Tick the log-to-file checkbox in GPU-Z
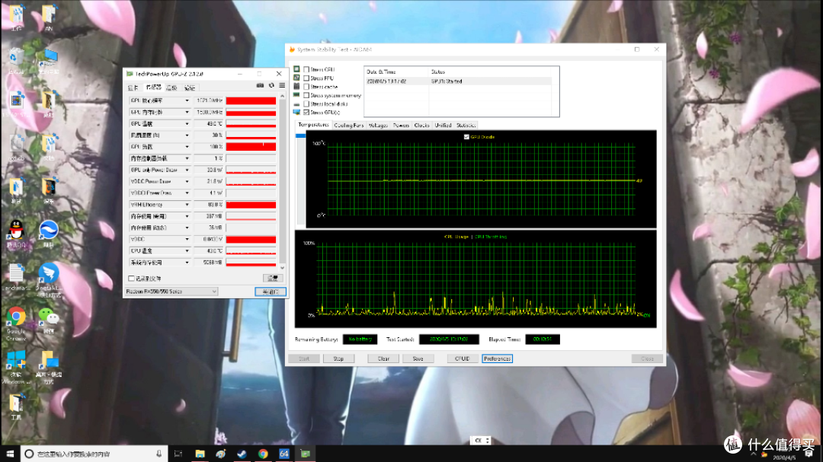Screen dimensions: 823x462 (132, 279)
